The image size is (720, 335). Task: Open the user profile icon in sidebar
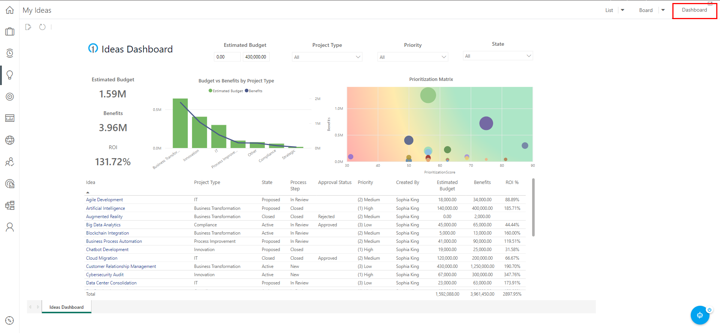click(x=10, y=227)
